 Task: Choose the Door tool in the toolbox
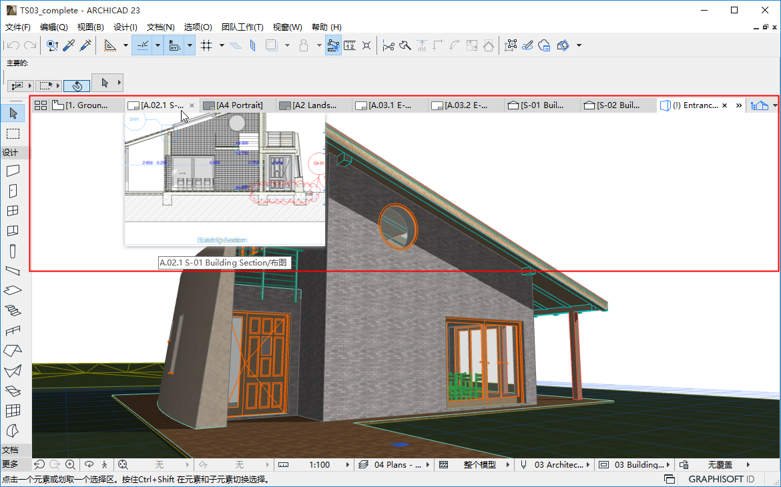(x=13, y=191)
